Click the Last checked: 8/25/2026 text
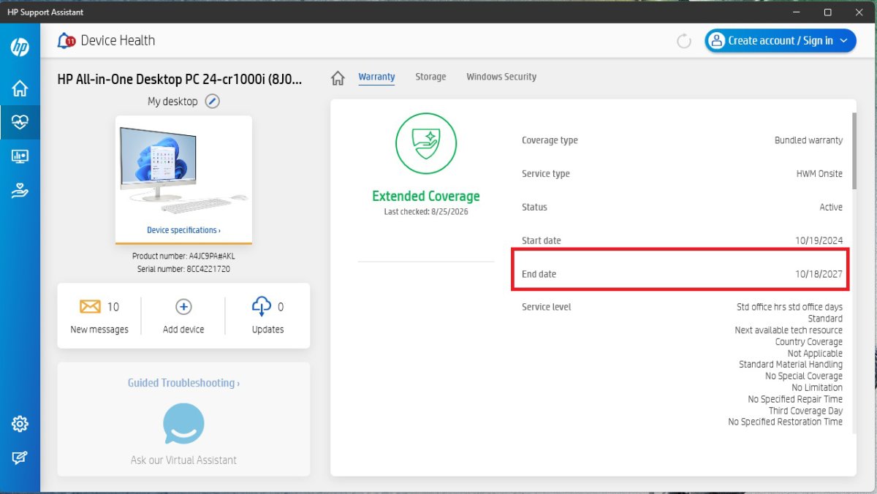Image resolution: width=877 pixels, height=494 pixels. click(x=426, y=212)
